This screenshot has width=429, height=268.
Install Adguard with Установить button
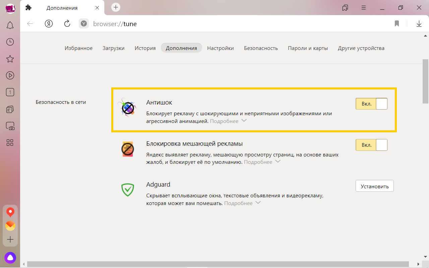[x=375, y=186]
